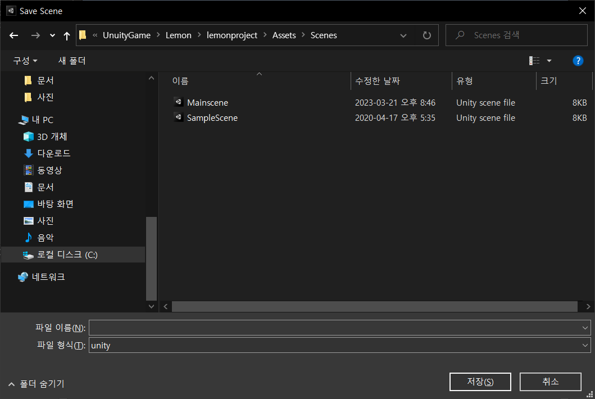Image resolution: width=595 pixels, height=399 pixels.
Task: Open 사진 under 내 PC
Action: (x=45, y=220)
